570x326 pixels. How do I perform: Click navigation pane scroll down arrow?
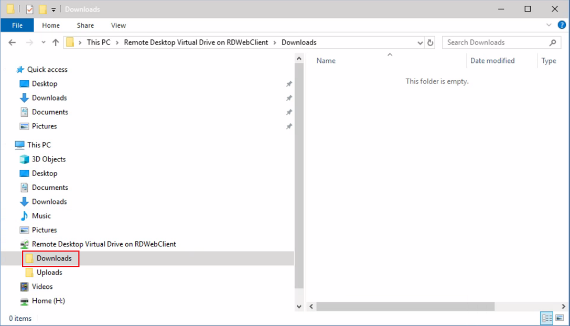[x=299, y=307]
